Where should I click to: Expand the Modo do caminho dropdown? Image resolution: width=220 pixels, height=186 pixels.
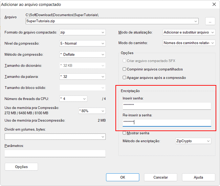[x=212, y=43]
